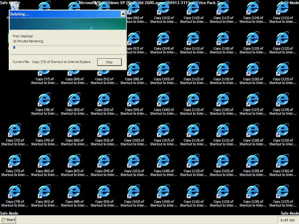Select the Copy (136) Internet Explorer shortcut
Image resolution: width=299 pixels, height=224 pixels.
coord(283,166)
